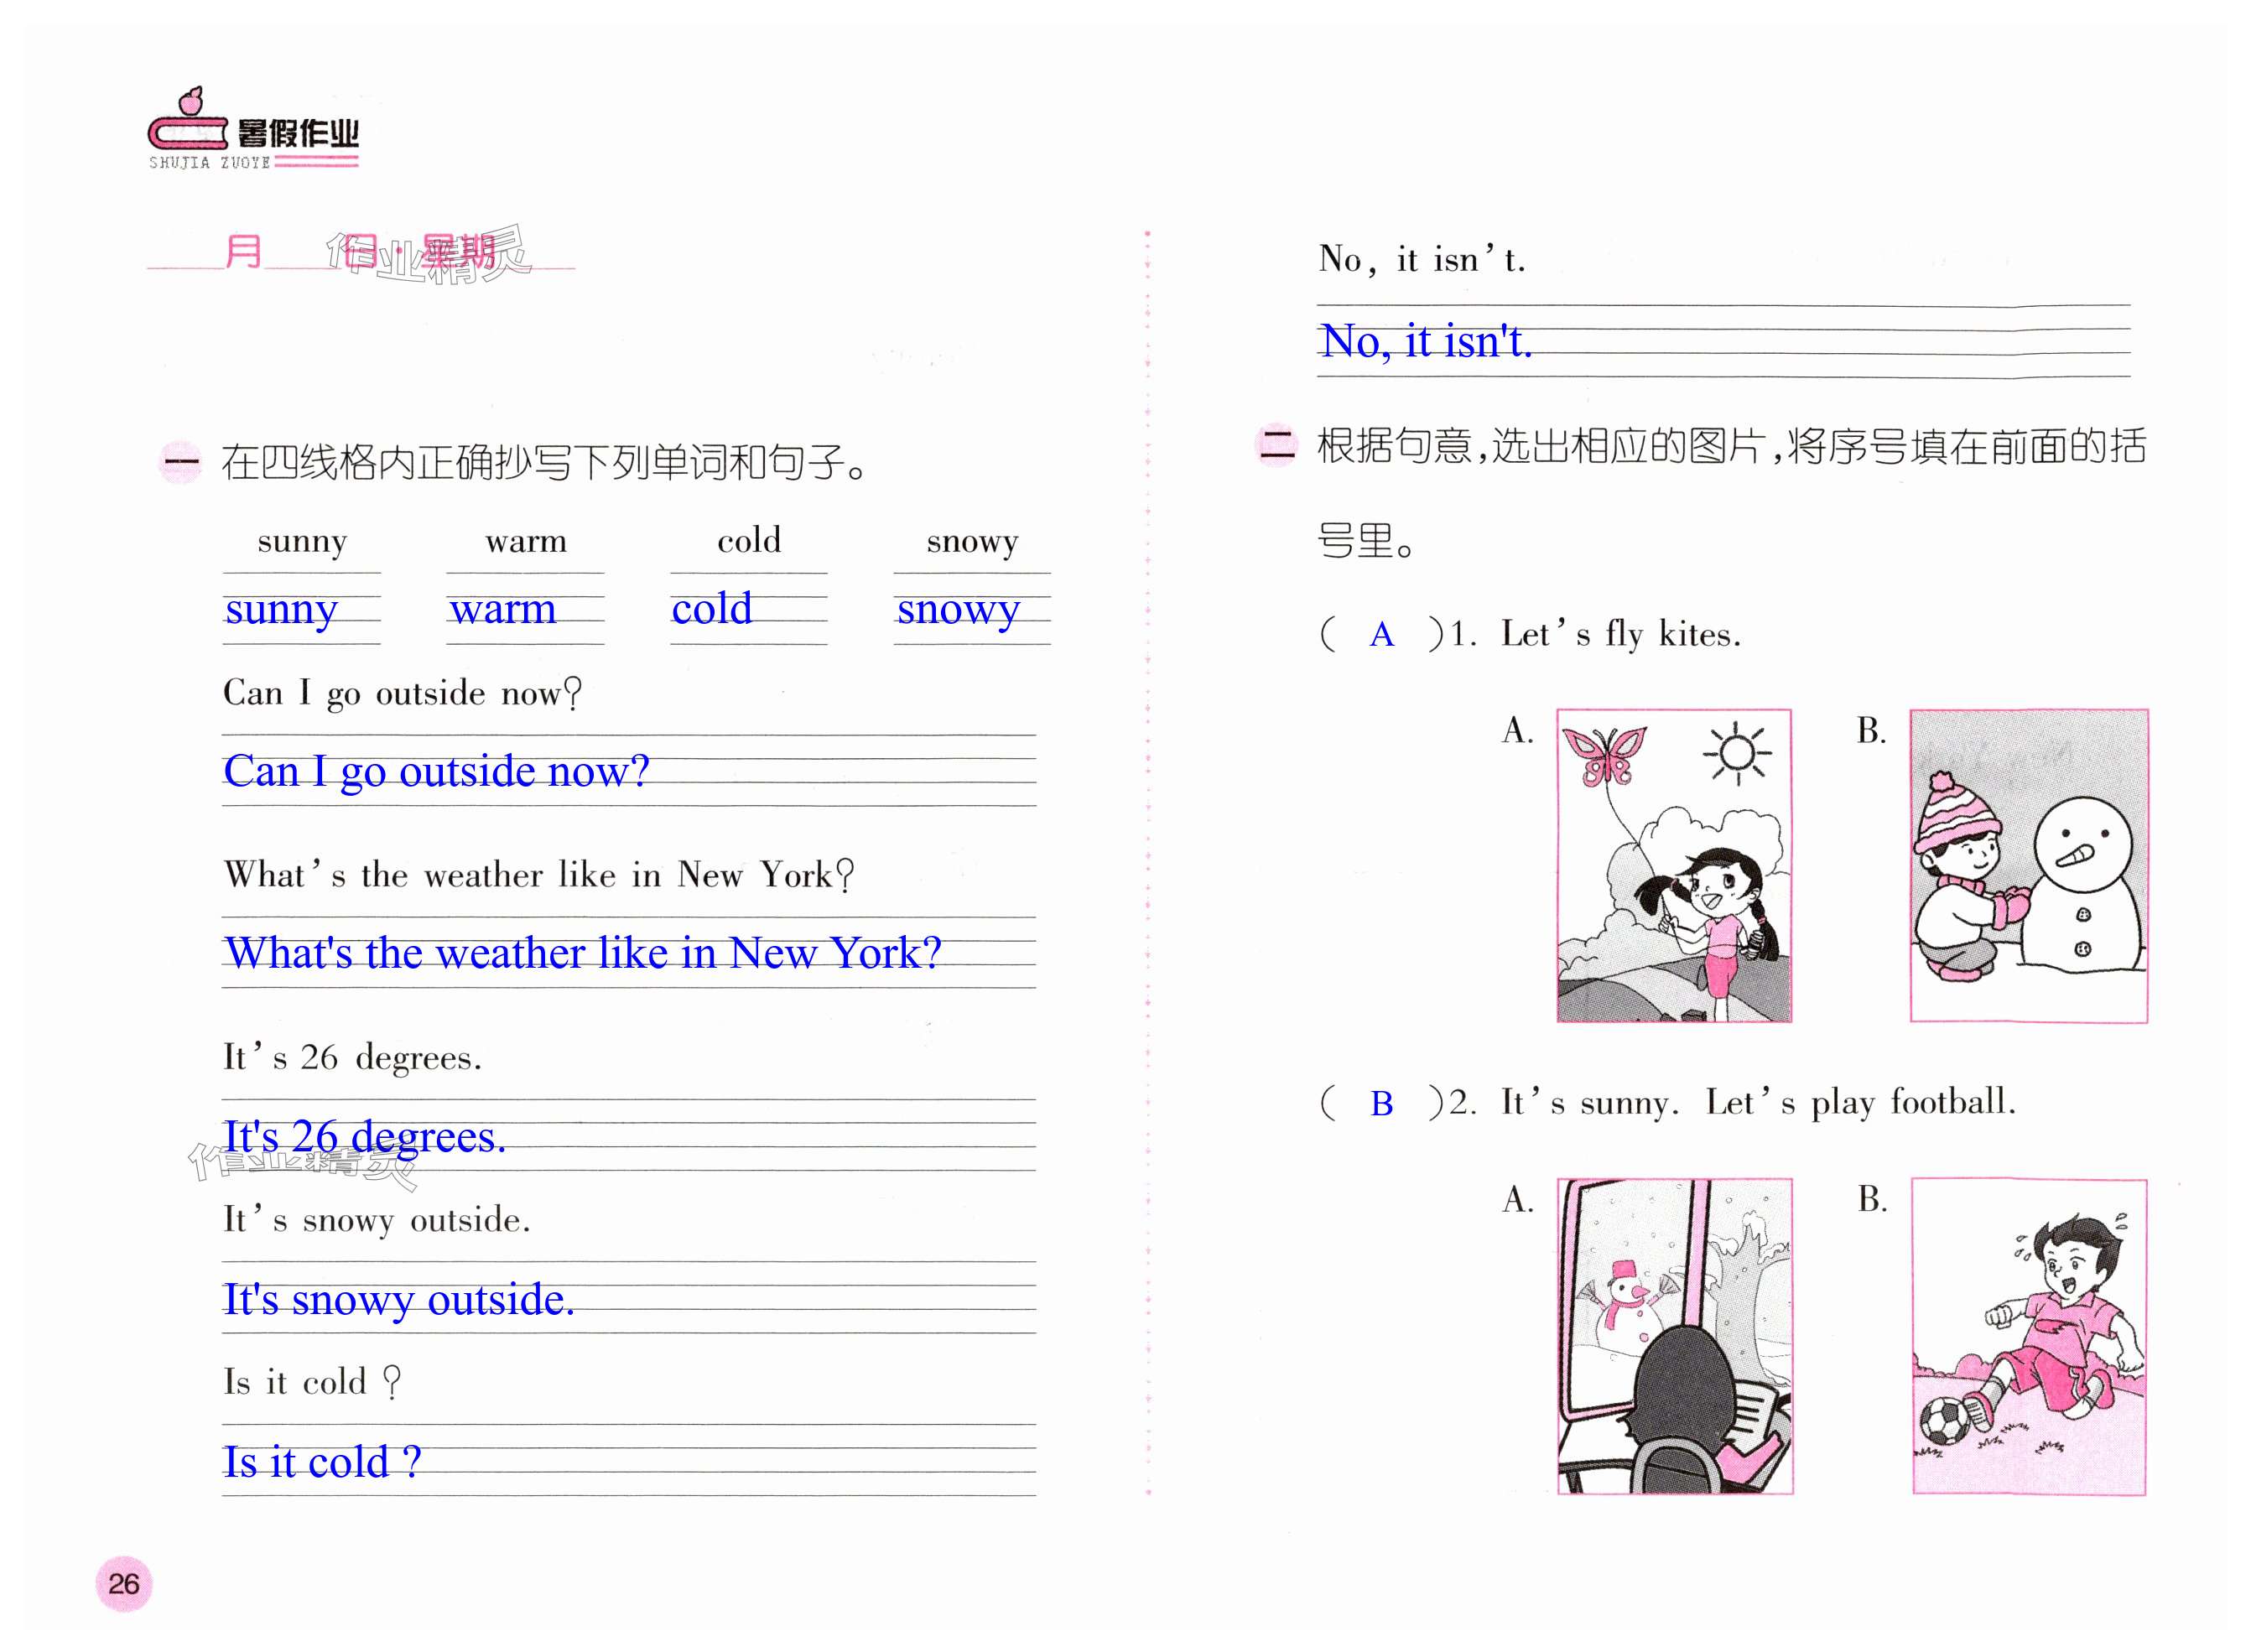Screen dimensions: 2251x1652
Task: Select the snowy window picture A
Action: [x=1674, y=1336]
